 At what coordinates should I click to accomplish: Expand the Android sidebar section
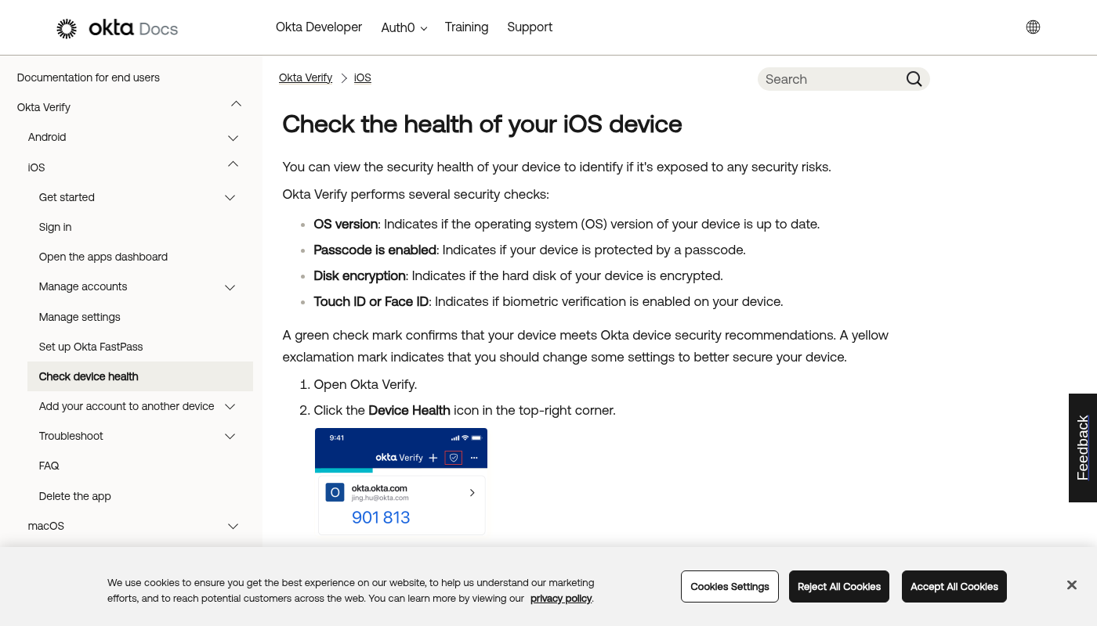[233, 138]
